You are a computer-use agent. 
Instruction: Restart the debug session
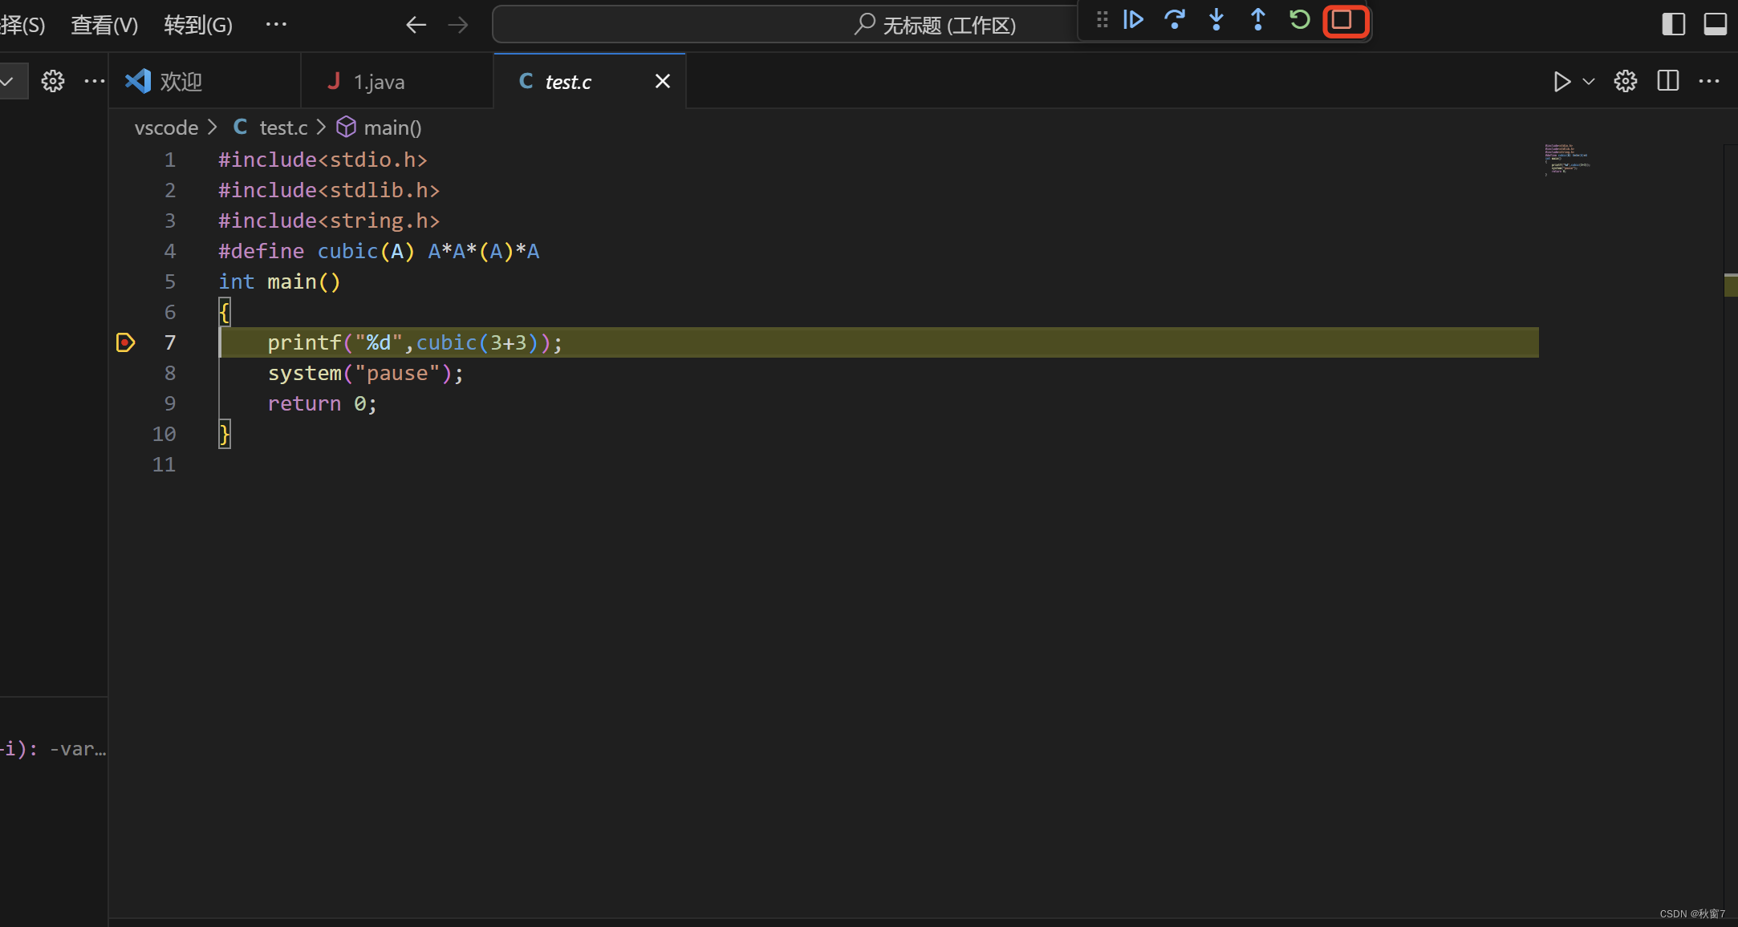[1300, 20]
